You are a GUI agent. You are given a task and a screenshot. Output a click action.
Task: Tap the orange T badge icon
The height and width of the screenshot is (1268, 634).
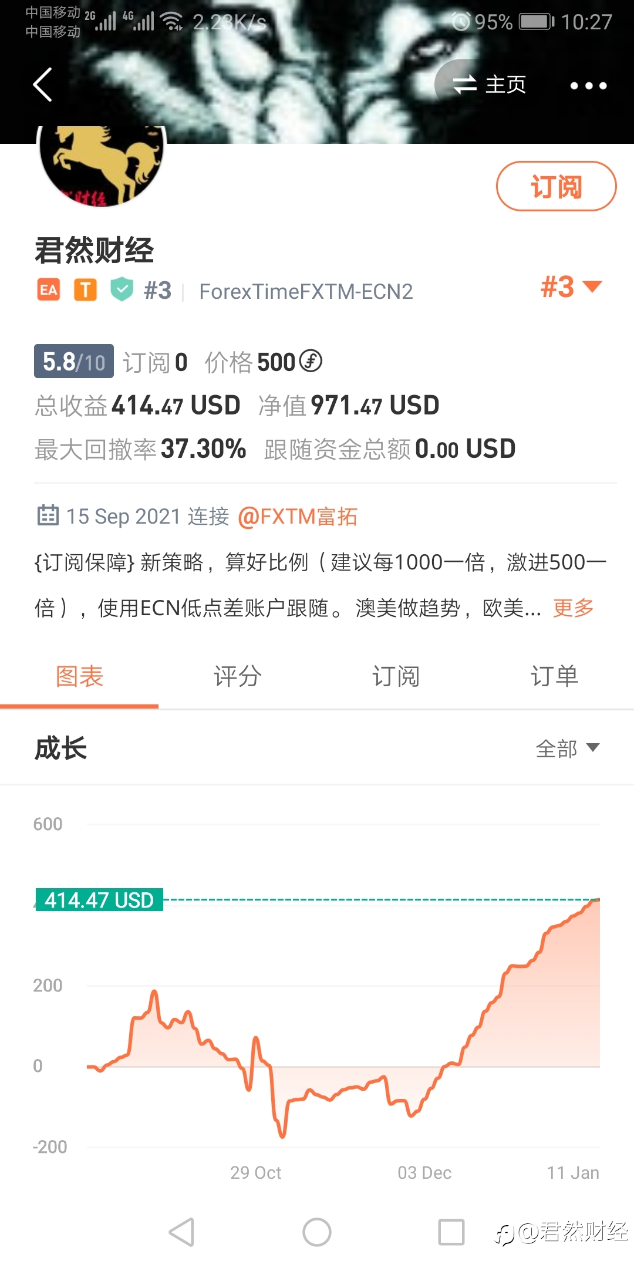tap(85, 290)
